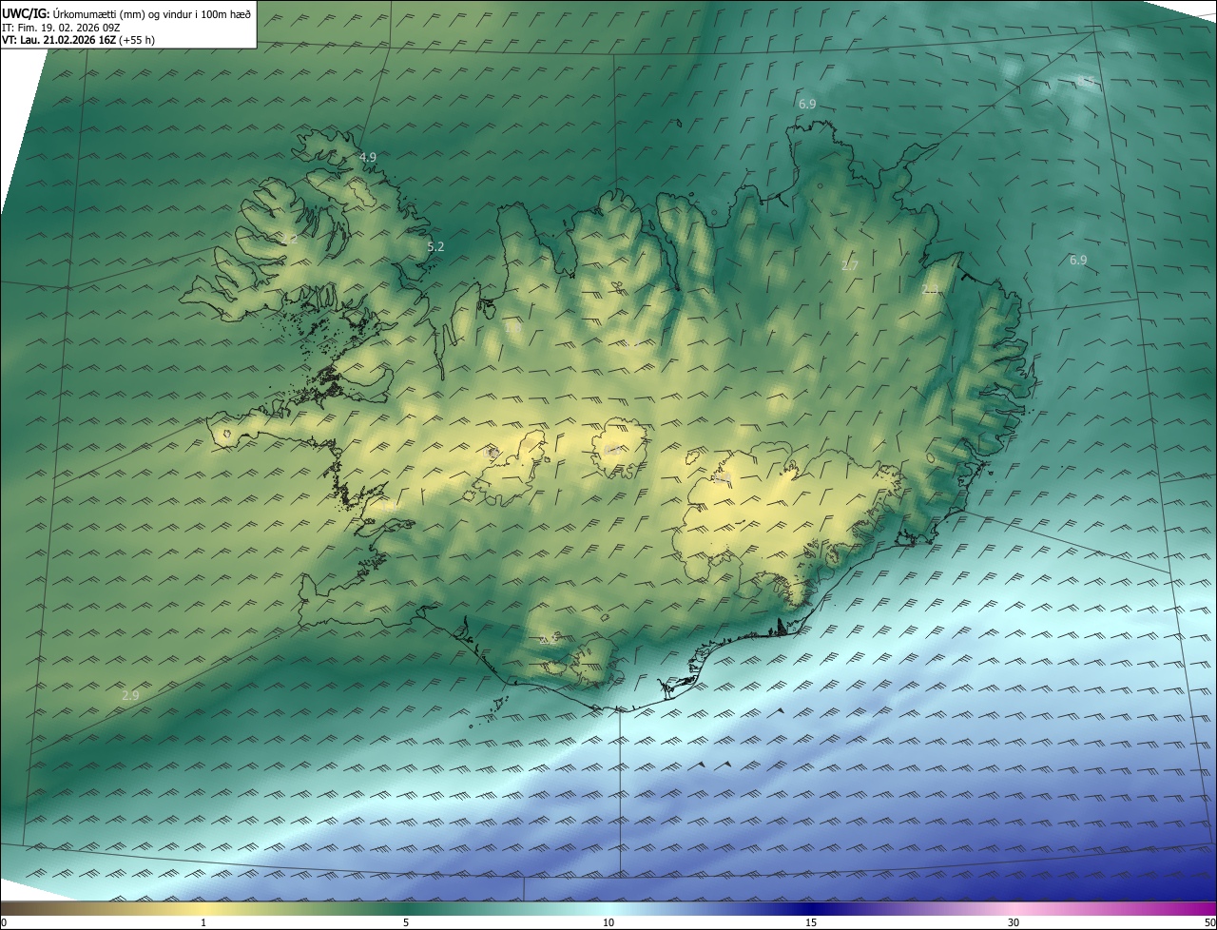The image size is (1217, 930).
Task: Click the 5.2 value on the map
Action: pos(435,246)
